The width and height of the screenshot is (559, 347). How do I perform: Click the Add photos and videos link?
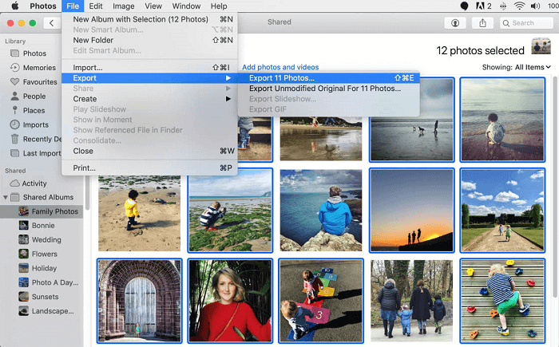click(x=280, y=68)
